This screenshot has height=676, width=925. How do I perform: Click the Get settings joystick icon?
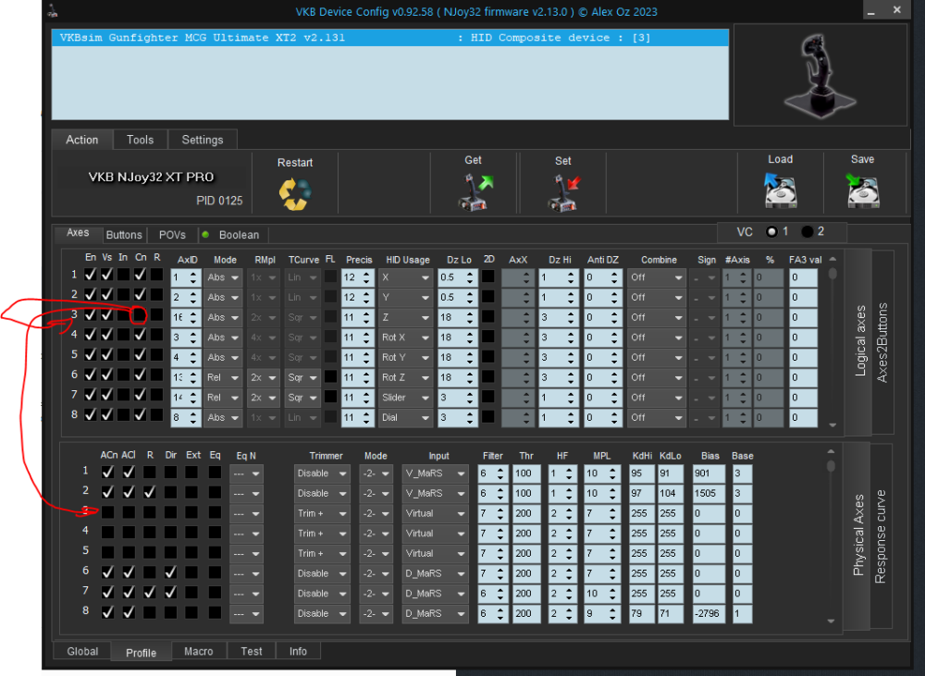473,193
